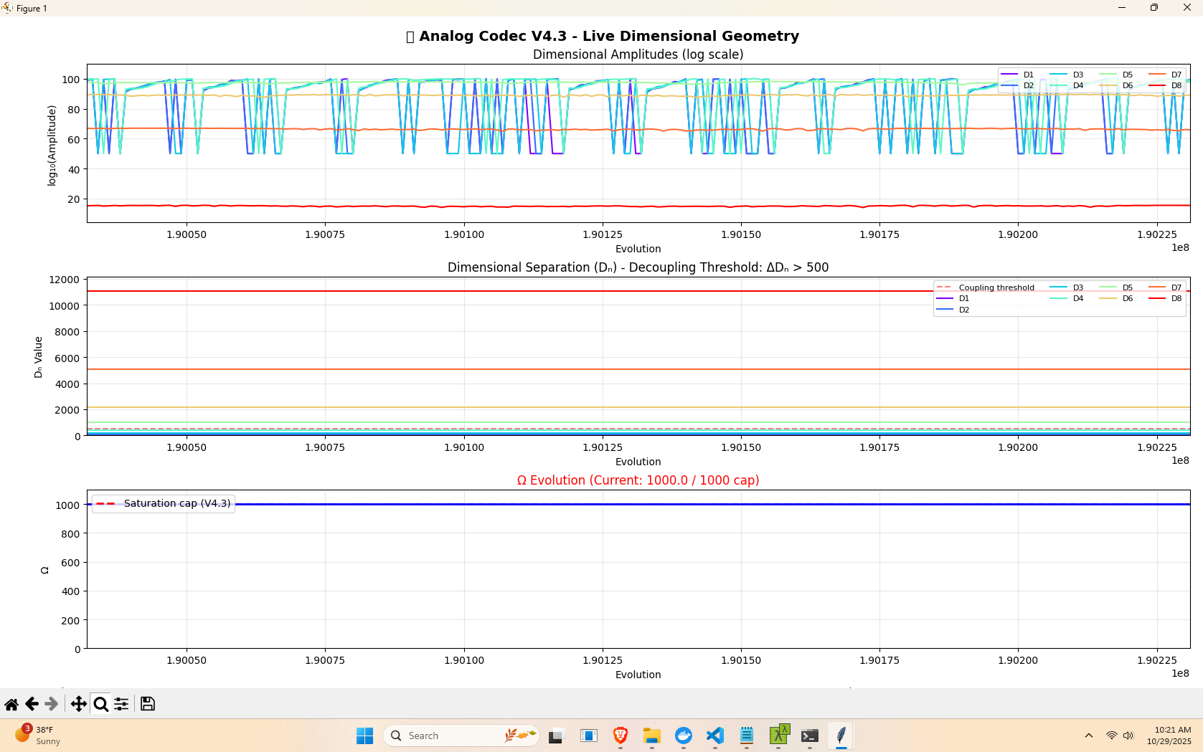Open Docker Desktop from the taskbar

684,736
